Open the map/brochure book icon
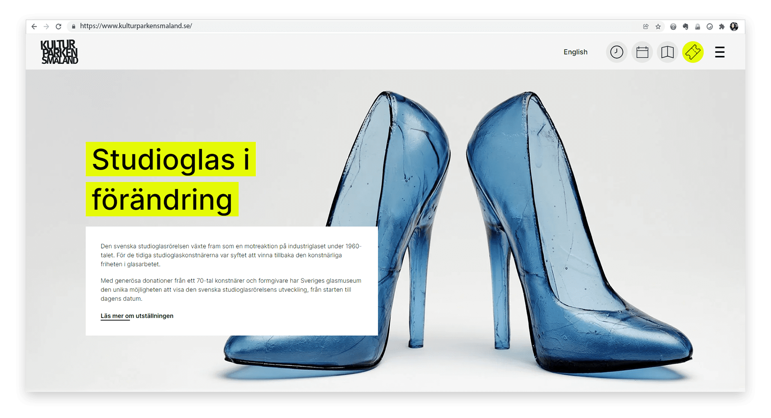This screenshot has height=418, width=771. [x=667, y=52]
